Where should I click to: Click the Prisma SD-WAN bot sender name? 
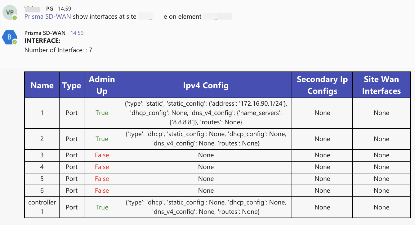[45, 33]
